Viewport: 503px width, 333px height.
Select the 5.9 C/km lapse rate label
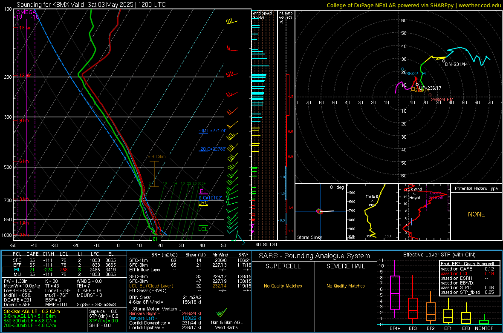[156, 157]
